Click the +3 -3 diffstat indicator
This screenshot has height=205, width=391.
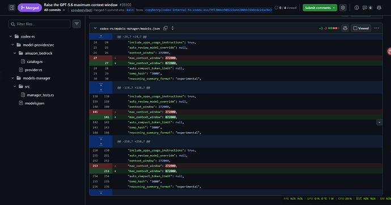(329, 28)
